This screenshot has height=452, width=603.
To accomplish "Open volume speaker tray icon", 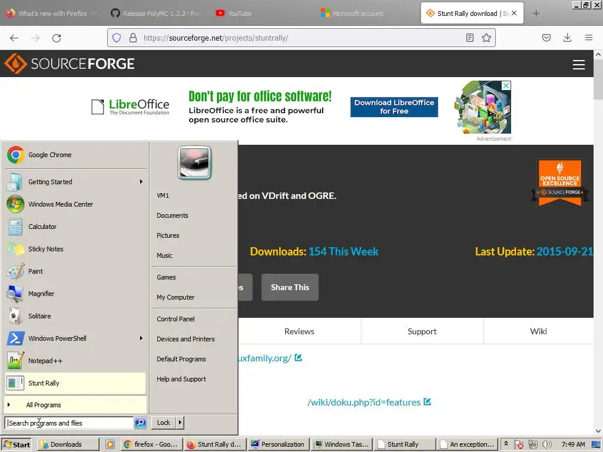I will pos(546,444).
